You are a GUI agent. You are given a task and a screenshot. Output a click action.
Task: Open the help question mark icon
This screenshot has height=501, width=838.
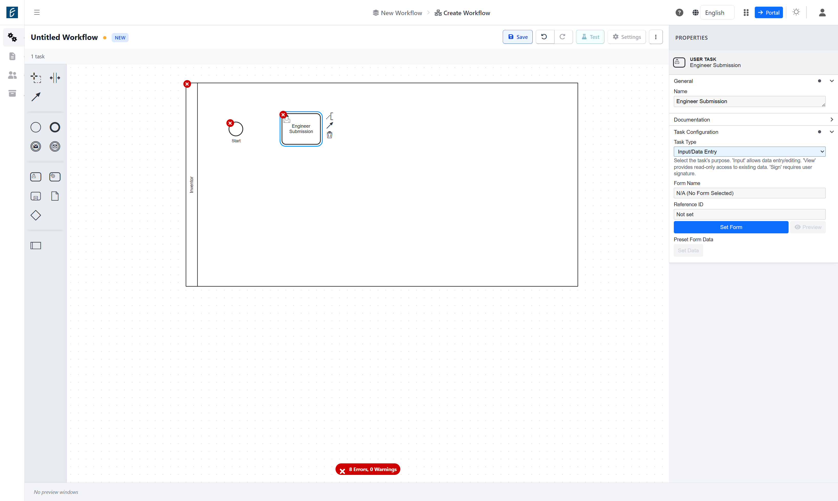pyautogui.click(x=679, y=13)
